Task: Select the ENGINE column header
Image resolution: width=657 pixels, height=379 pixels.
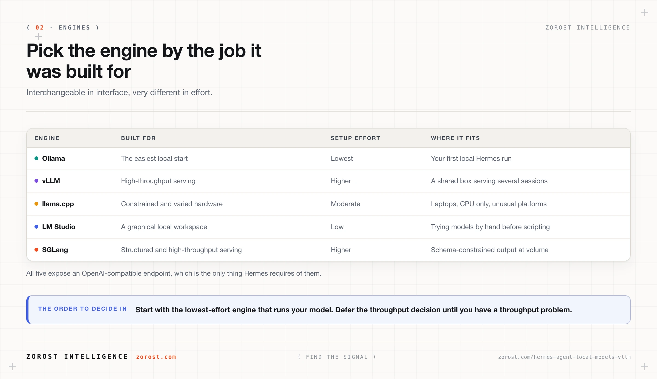Action: [x=47, y=138]
